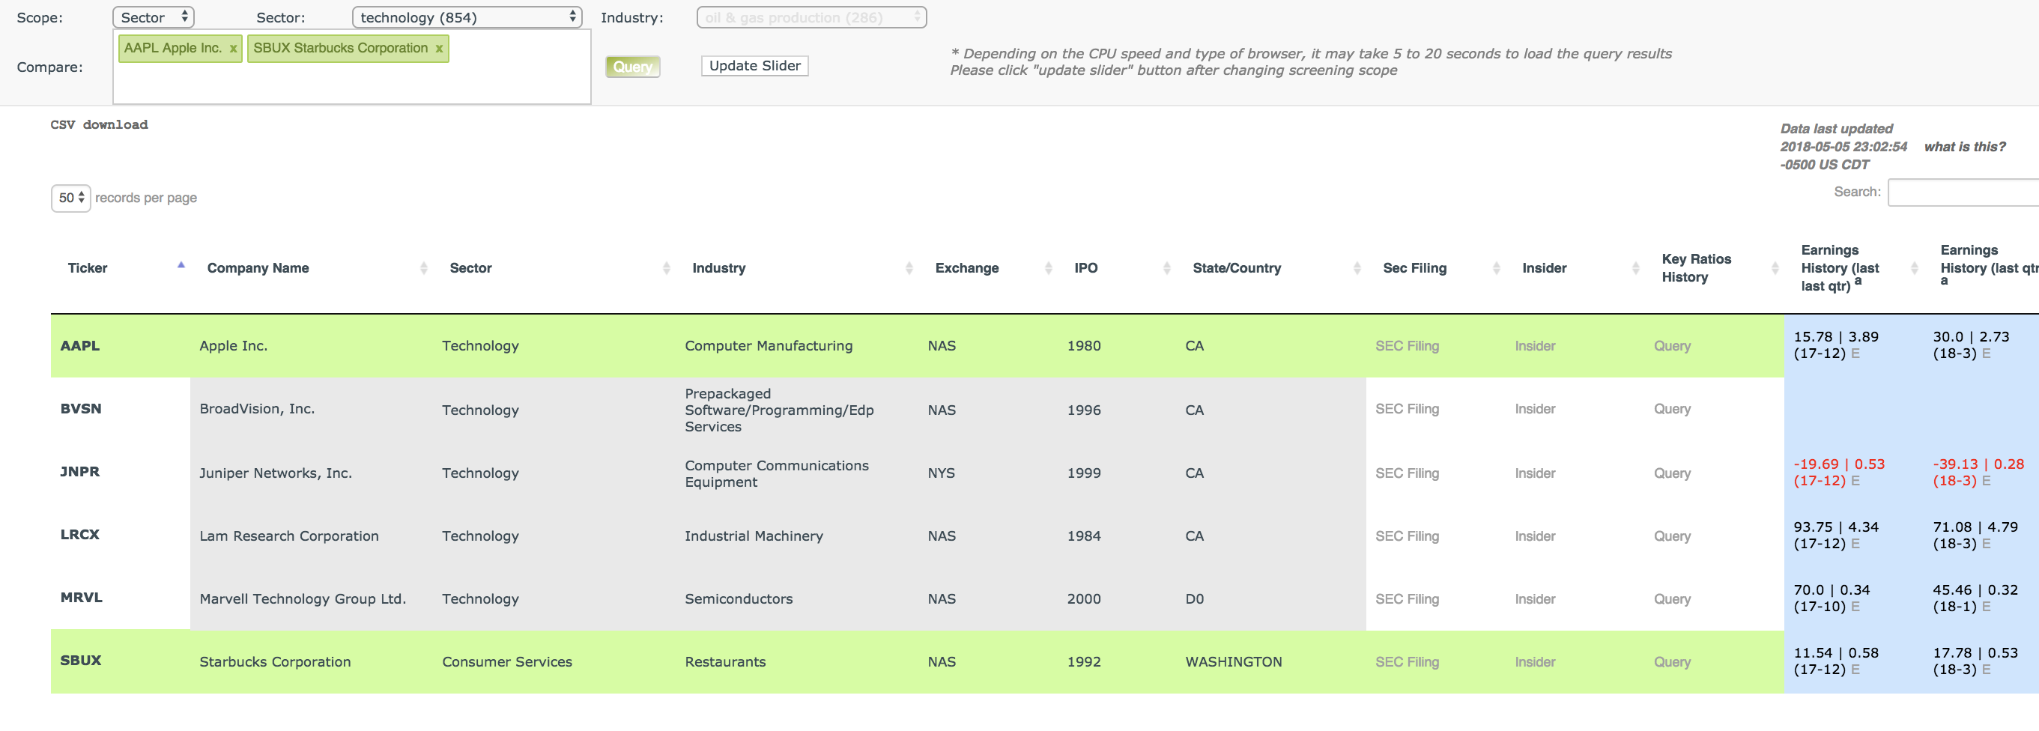
Task: Click the WASHINGTON state cell
Action: 1233,662
